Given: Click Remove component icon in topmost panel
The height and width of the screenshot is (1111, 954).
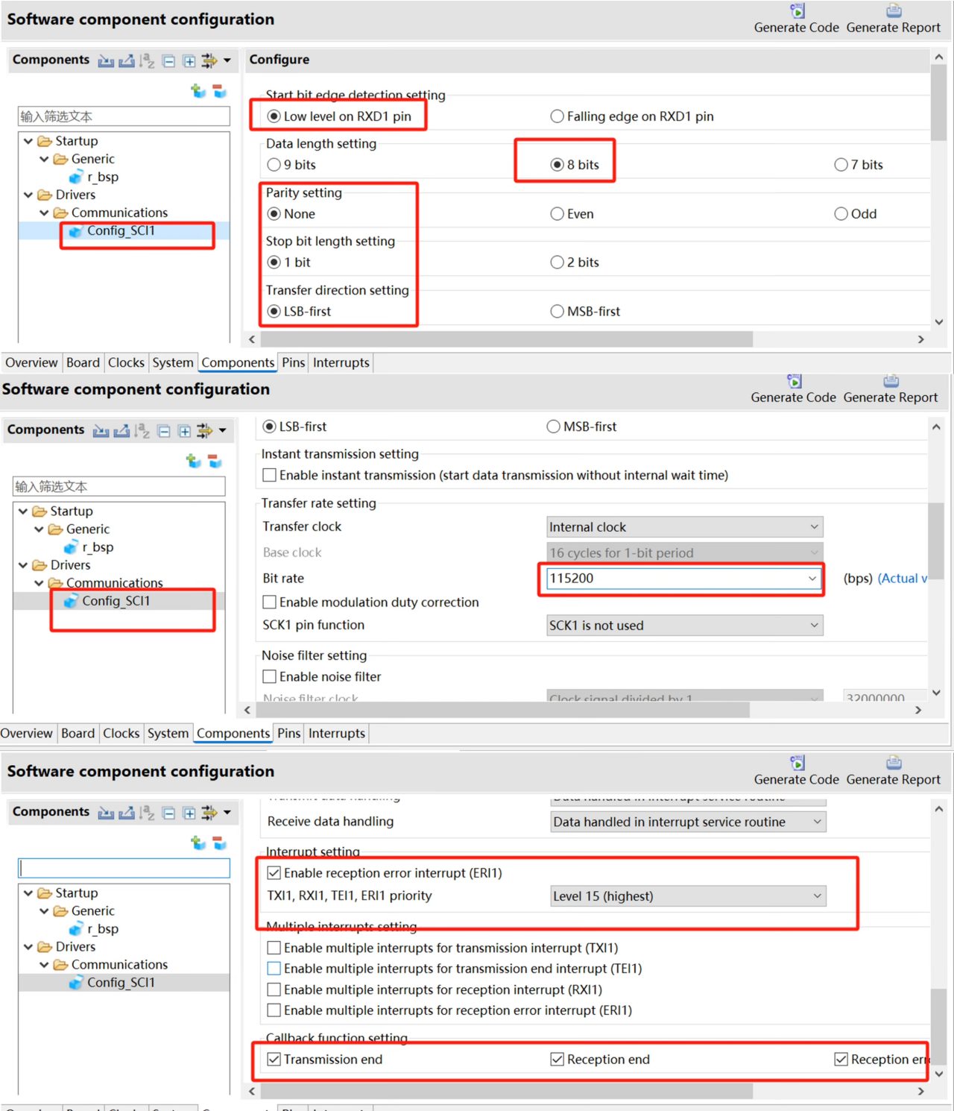Looking at the screenshot, I should coord(219,91).
